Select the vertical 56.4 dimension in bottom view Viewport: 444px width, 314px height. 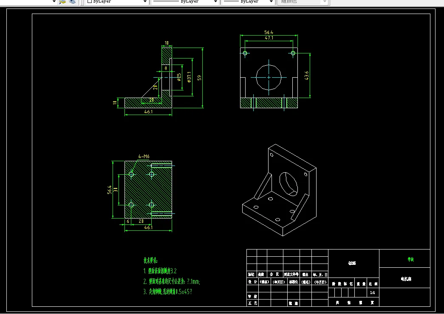[109, 190]
